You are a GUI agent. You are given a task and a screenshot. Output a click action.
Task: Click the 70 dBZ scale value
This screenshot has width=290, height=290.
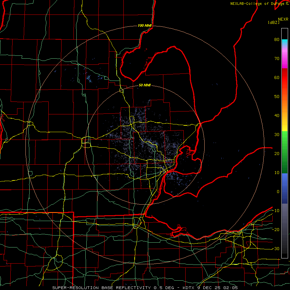[x=277, y=59]
